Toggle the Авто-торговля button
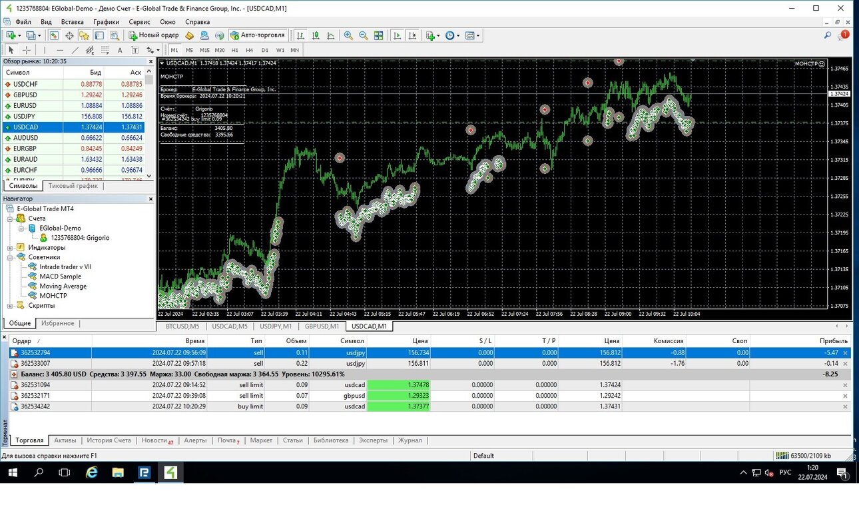The width and height of the screenshot is (859, 509). 257,35
